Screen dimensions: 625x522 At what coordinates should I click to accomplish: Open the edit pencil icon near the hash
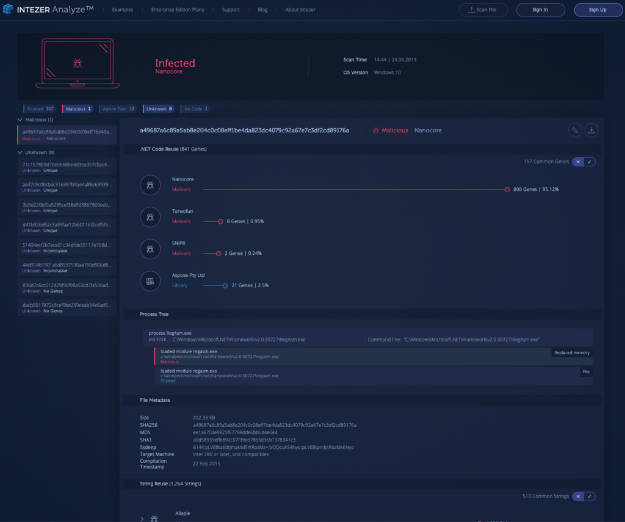tap(574, 130)
